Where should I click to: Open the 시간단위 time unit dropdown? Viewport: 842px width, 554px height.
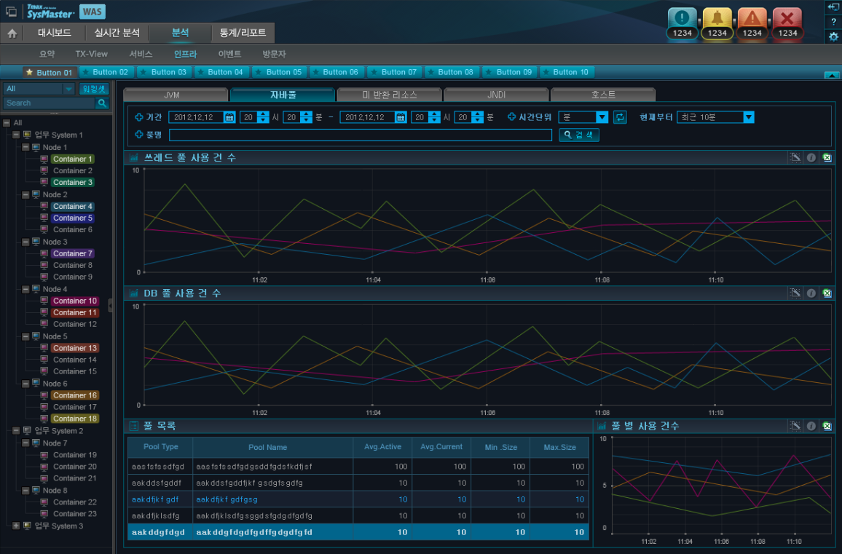coord(602,117)
